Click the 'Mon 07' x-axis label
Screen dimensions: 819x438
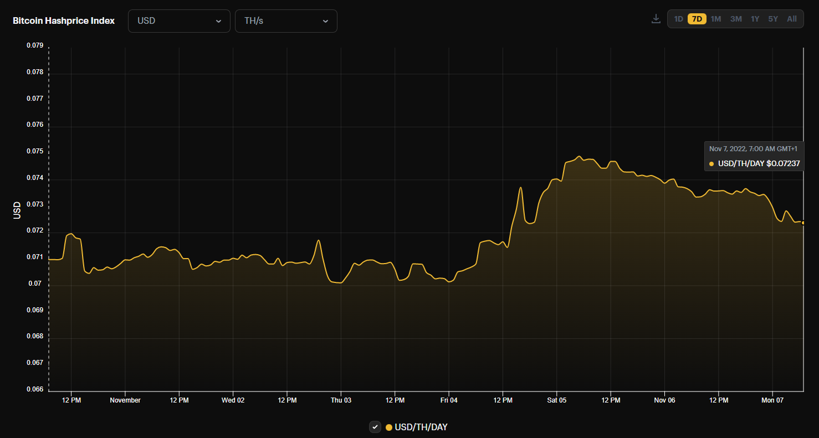click(x=772, y=400)
